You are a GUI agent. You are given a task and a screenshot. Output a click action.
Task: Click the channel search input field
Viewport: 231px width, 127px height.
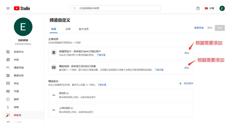click(x=117, y=8)
